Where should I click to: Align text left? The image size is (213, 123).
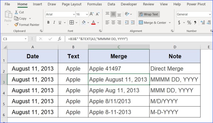tap(107, 22)
